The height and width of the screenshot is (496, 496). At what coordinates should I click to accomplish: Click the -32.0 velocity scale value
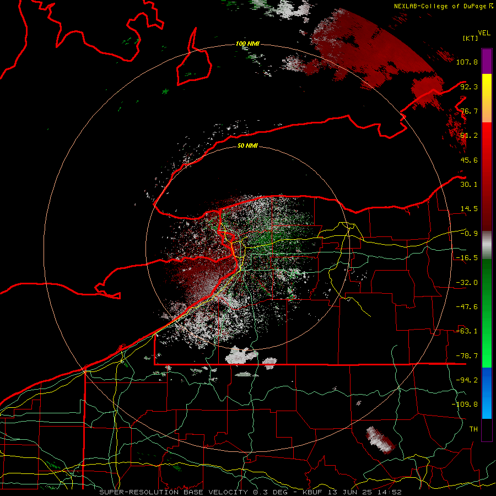click(x=467, y=283)
